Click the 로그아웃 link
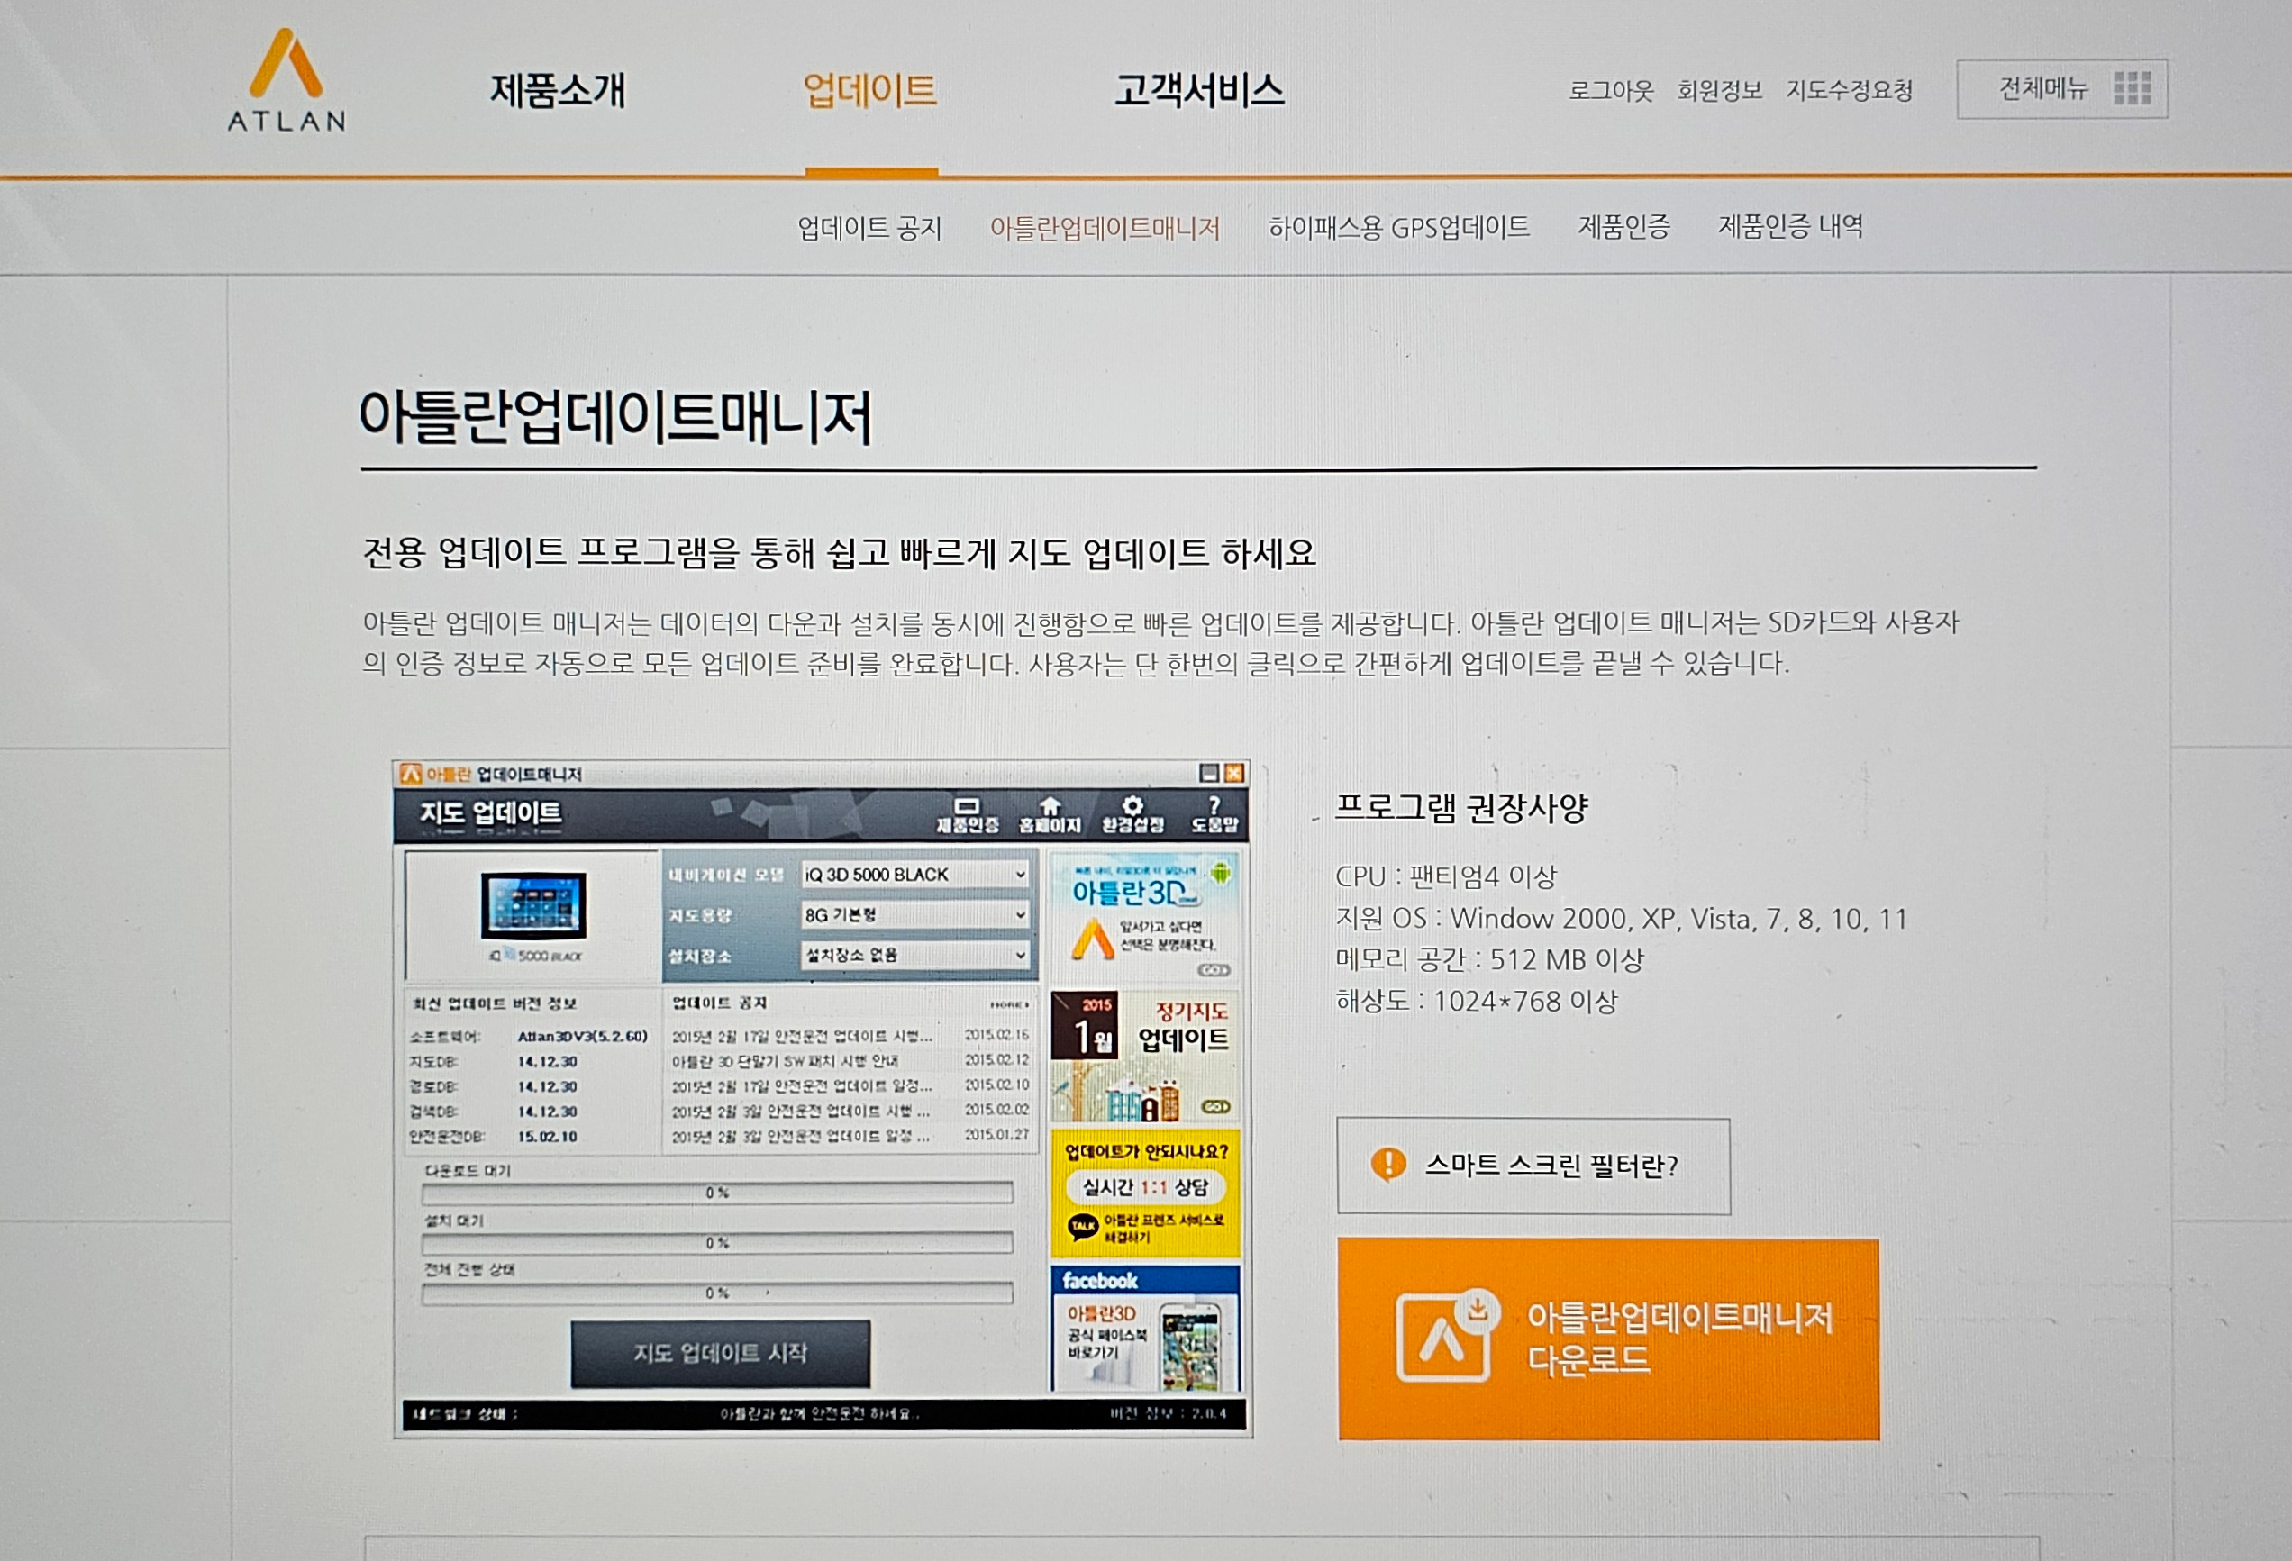Viewport: 2292px width, 1561px height. coord(1611,91)
